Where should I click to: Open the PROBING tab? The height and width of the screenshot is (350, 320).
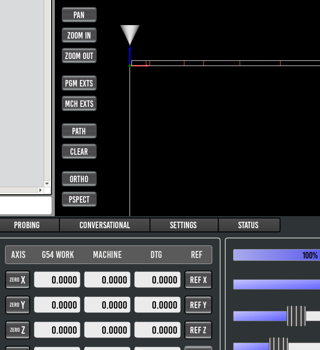click(27, 225)
